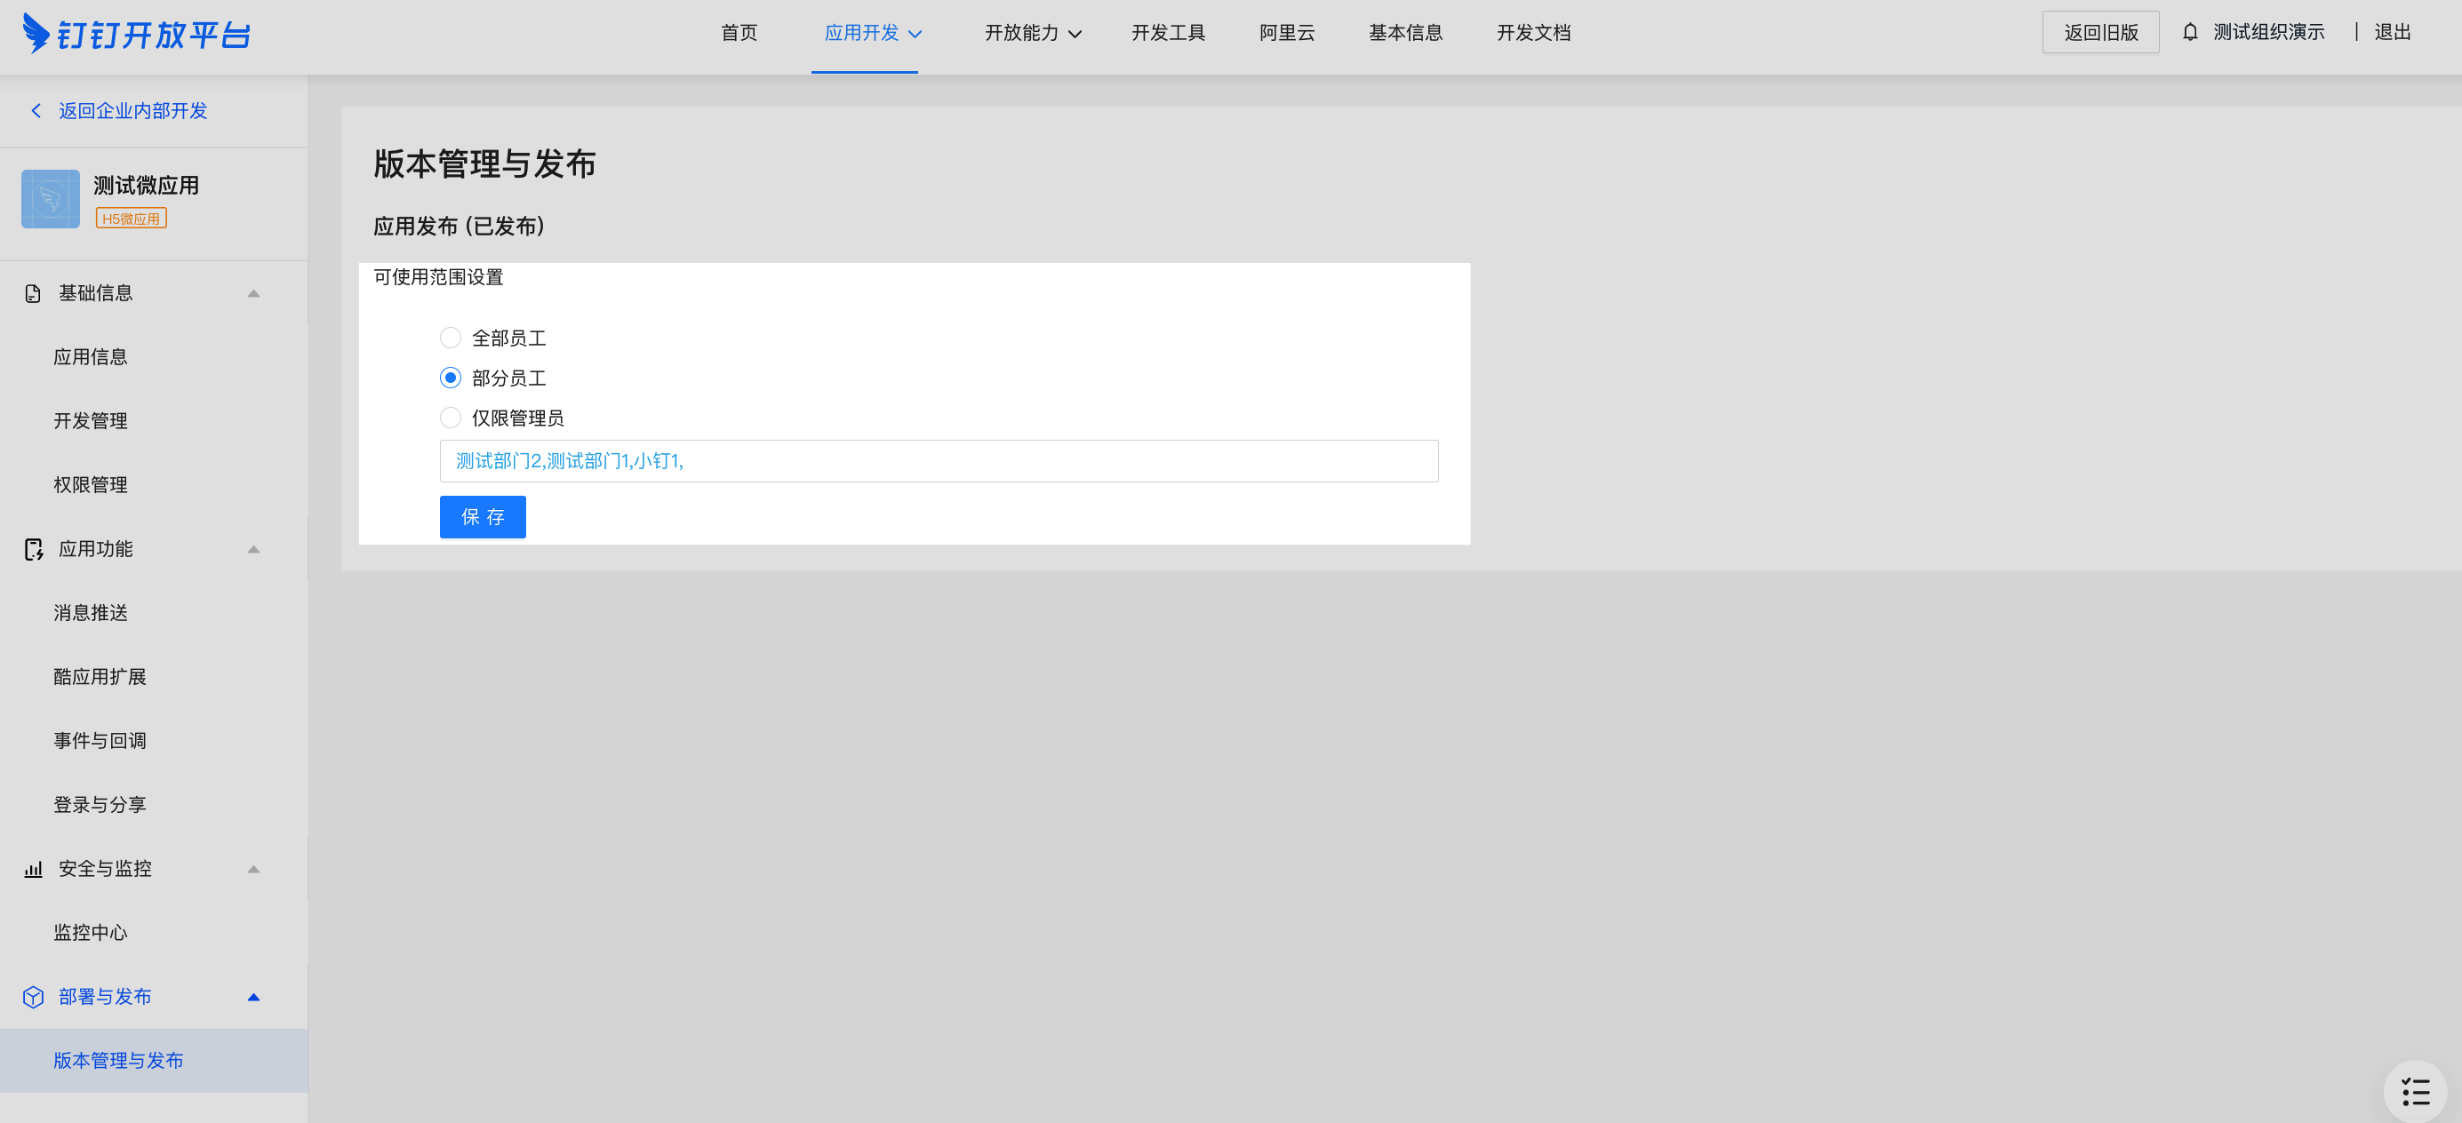The width and height of the screenshot is (2462, 1123).
Task: Click the back arrow beside 返回企业内部开发
Action: (36, 111)
